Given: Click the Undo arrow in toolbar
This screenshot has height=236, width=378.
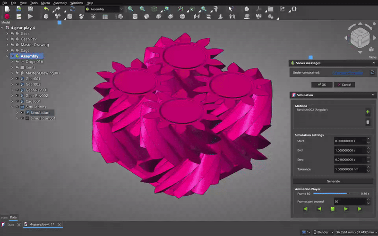Looking at the screenshot, I should 45,9.
